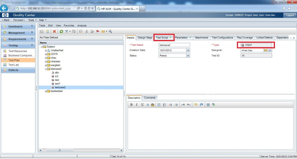This screenshot has height=159, width=297.
Task: Open the Analysis menu
Action: [x=82, y=25]
